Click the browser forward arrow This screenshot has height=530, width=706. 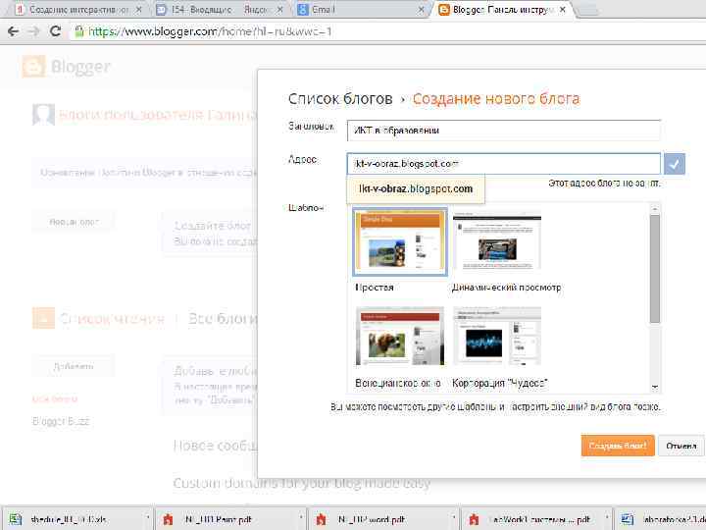point(33,31)
